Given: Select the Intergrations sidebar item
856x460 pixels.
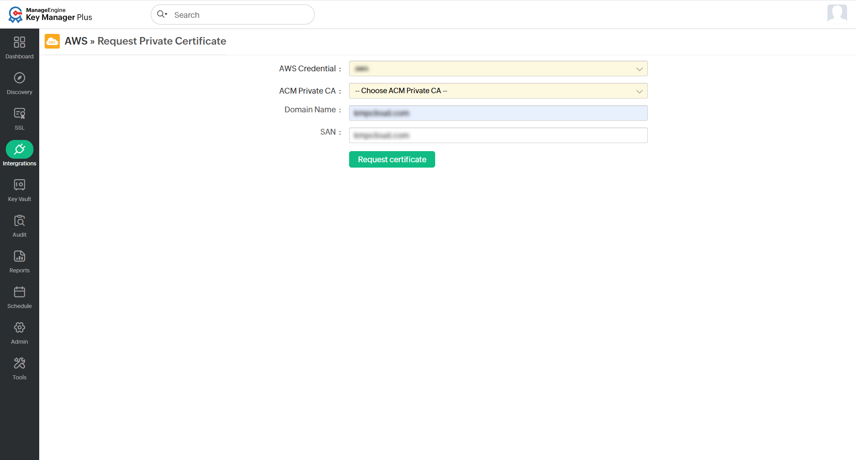Looking at the screenshot, I should click(20, 154).
